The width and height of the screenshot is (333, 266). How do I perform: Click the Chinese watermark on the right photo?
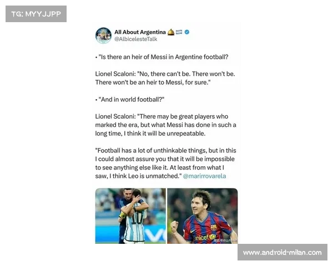click(225, 241)
